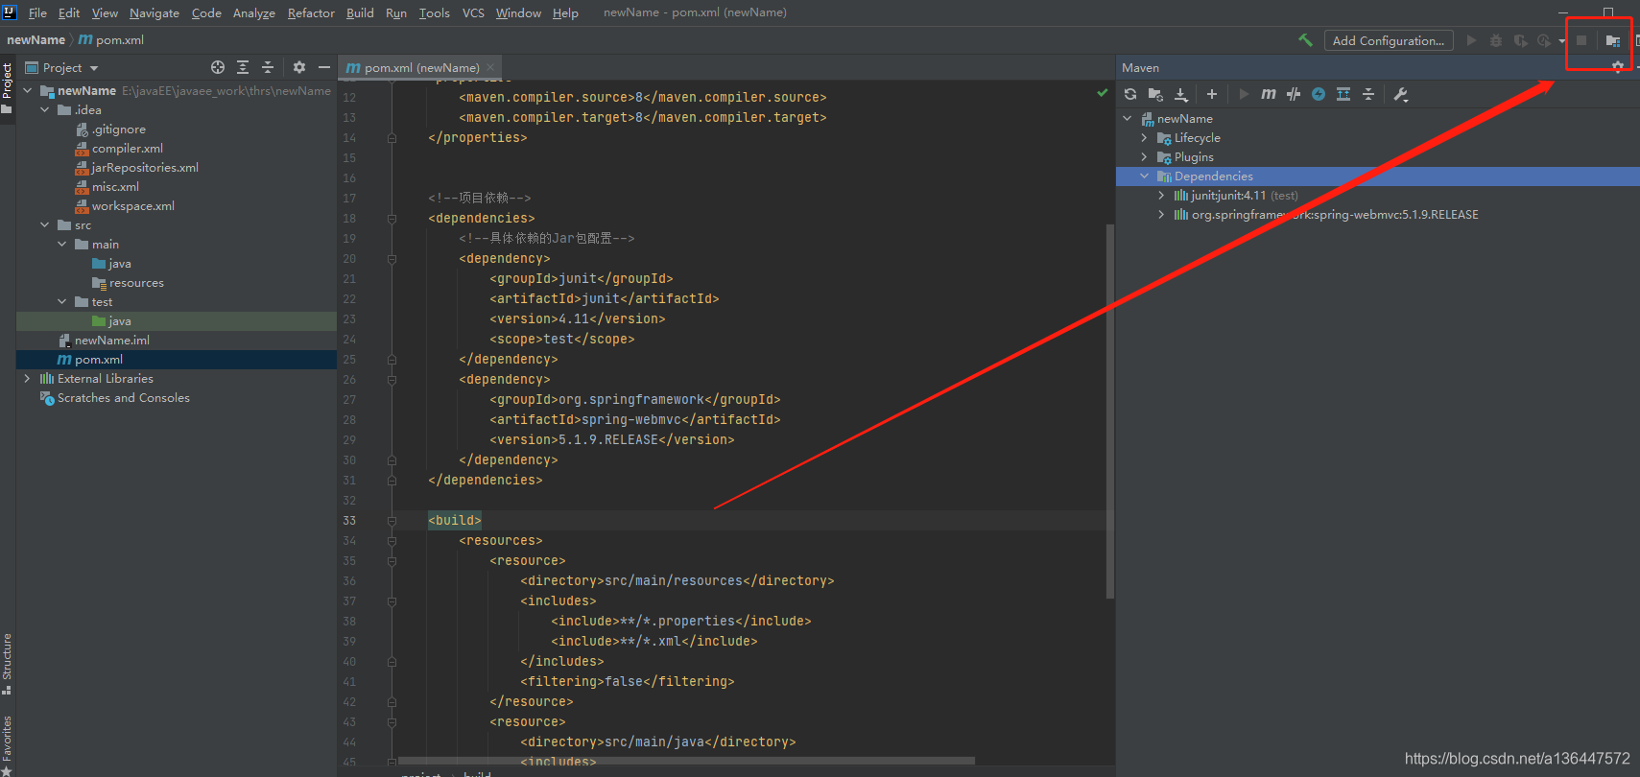1640x777 pixels.
Task: Click the green inspection checkmark in the editor
Action: [1103, 93]
